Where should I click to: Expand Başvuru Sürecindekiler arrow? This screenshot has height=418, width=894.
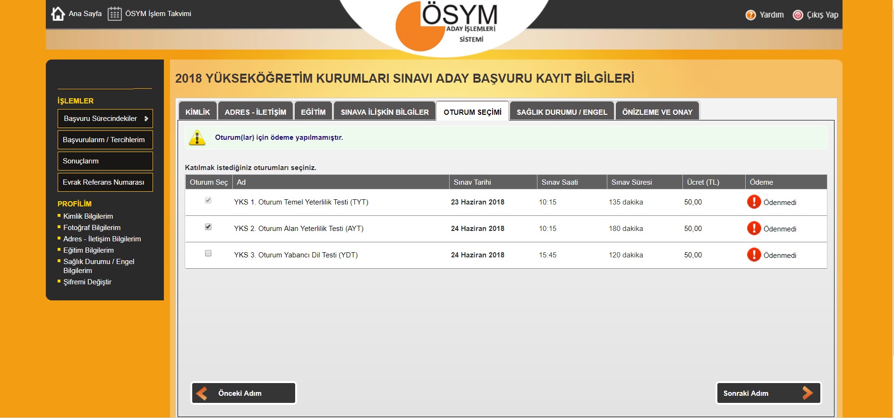pos(146,119)
